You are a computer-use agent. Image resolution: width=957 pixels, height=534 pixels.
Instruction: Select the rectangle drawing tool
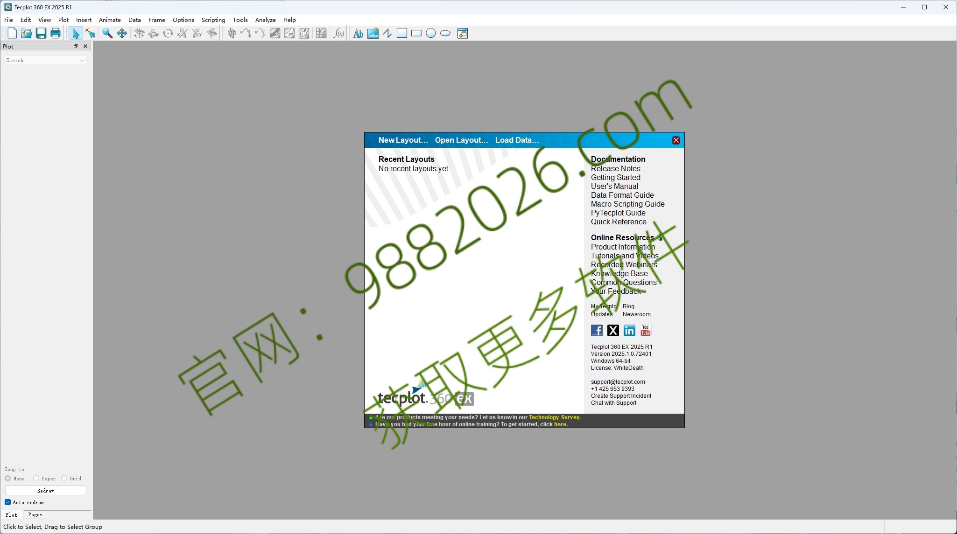pyautogui.click(x=416, y=33)
